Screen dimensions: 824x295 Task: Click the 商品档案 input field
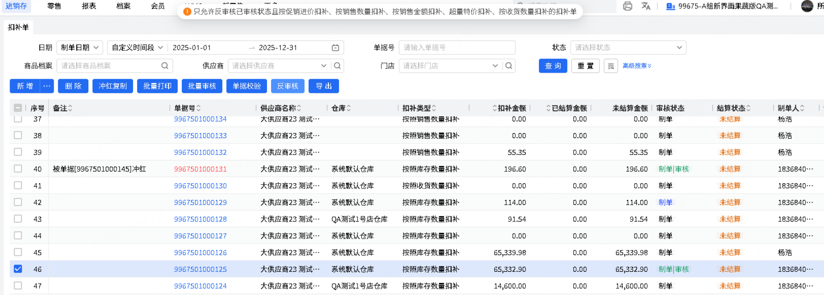point(109,66)
